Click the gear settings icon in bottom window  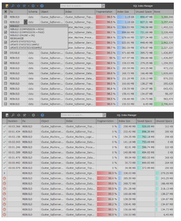(x=34, y=115)
